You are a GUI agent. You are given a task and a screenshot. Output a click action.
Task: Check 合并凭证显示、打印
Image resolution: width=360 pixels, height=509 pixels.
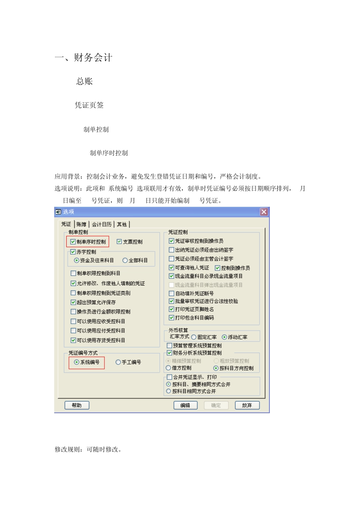click(169, 377)
